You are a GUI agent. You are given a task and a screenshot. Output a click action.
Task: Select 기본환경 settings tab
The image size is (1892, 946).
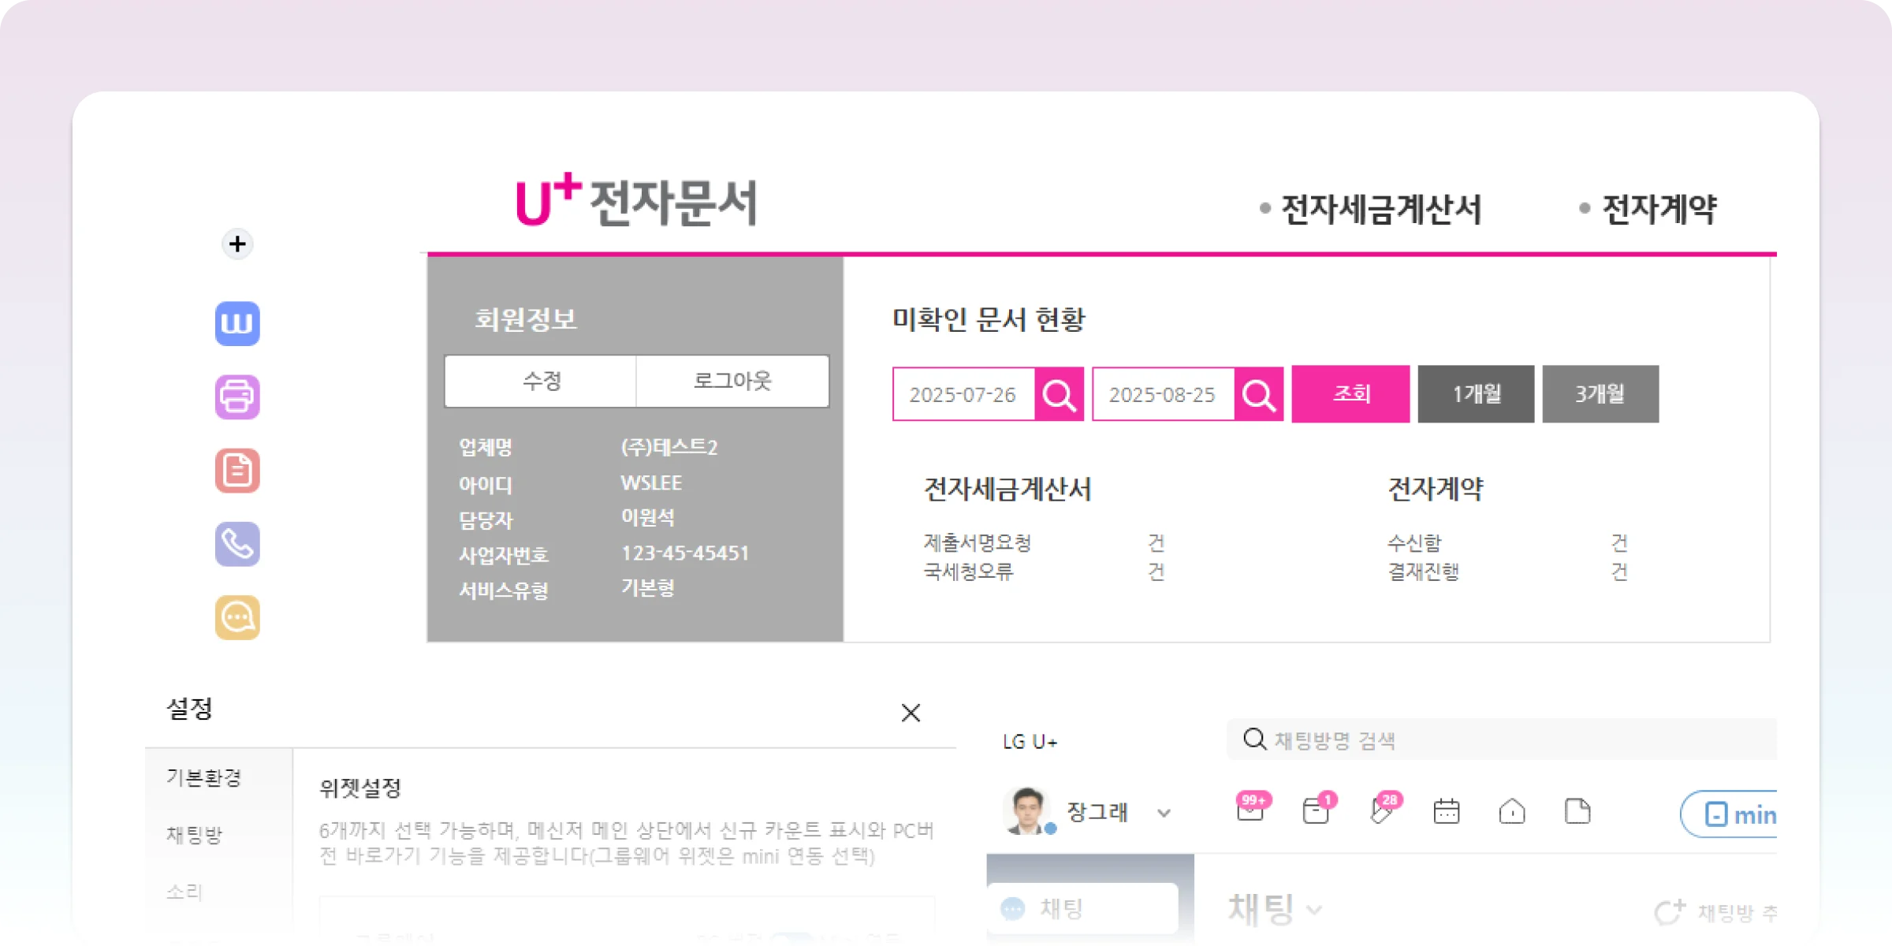pyautogui.click(x=203, y=778)
